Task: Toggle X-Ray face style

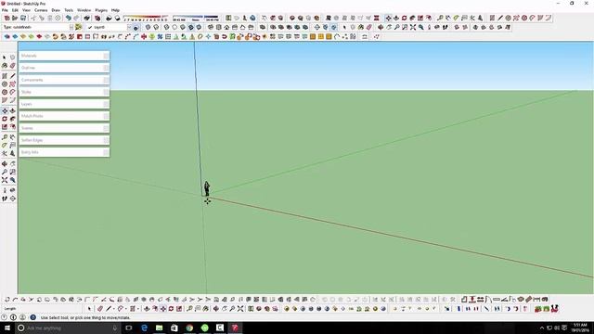Action: [148, 27]
